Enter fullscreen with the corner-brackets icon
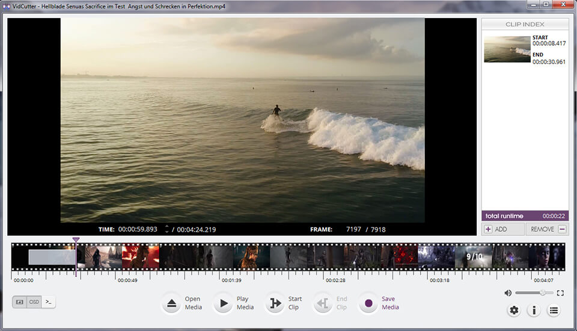The image size is (577, 331). [560, 293]
